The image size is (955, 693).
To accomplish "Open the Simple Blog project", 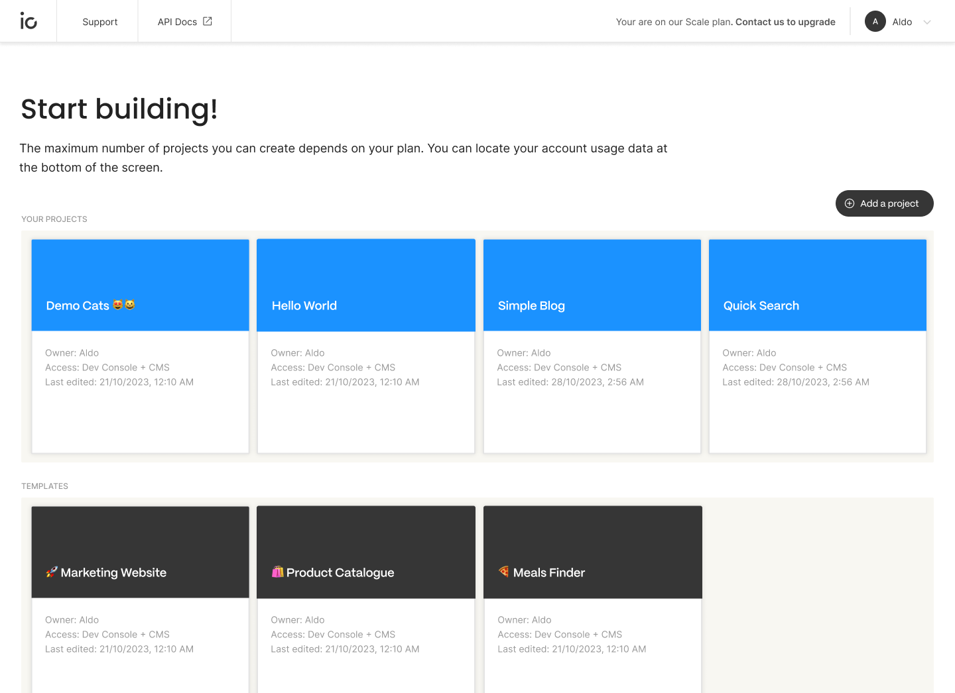I will tap(592, 346).
